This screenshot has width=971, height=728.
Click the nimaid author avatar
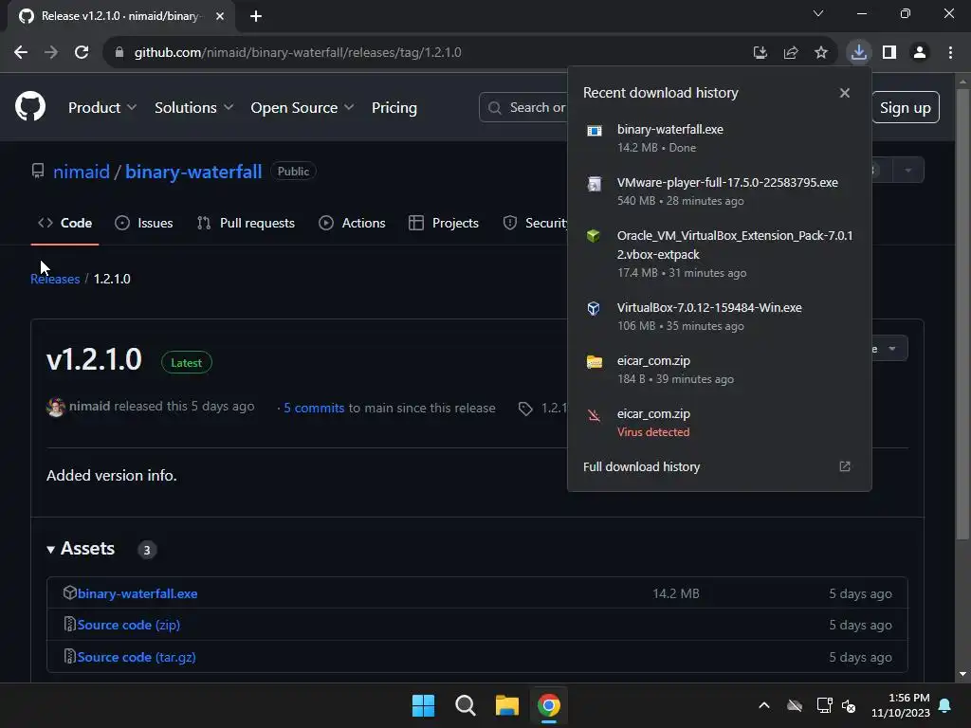click(56, 407)
